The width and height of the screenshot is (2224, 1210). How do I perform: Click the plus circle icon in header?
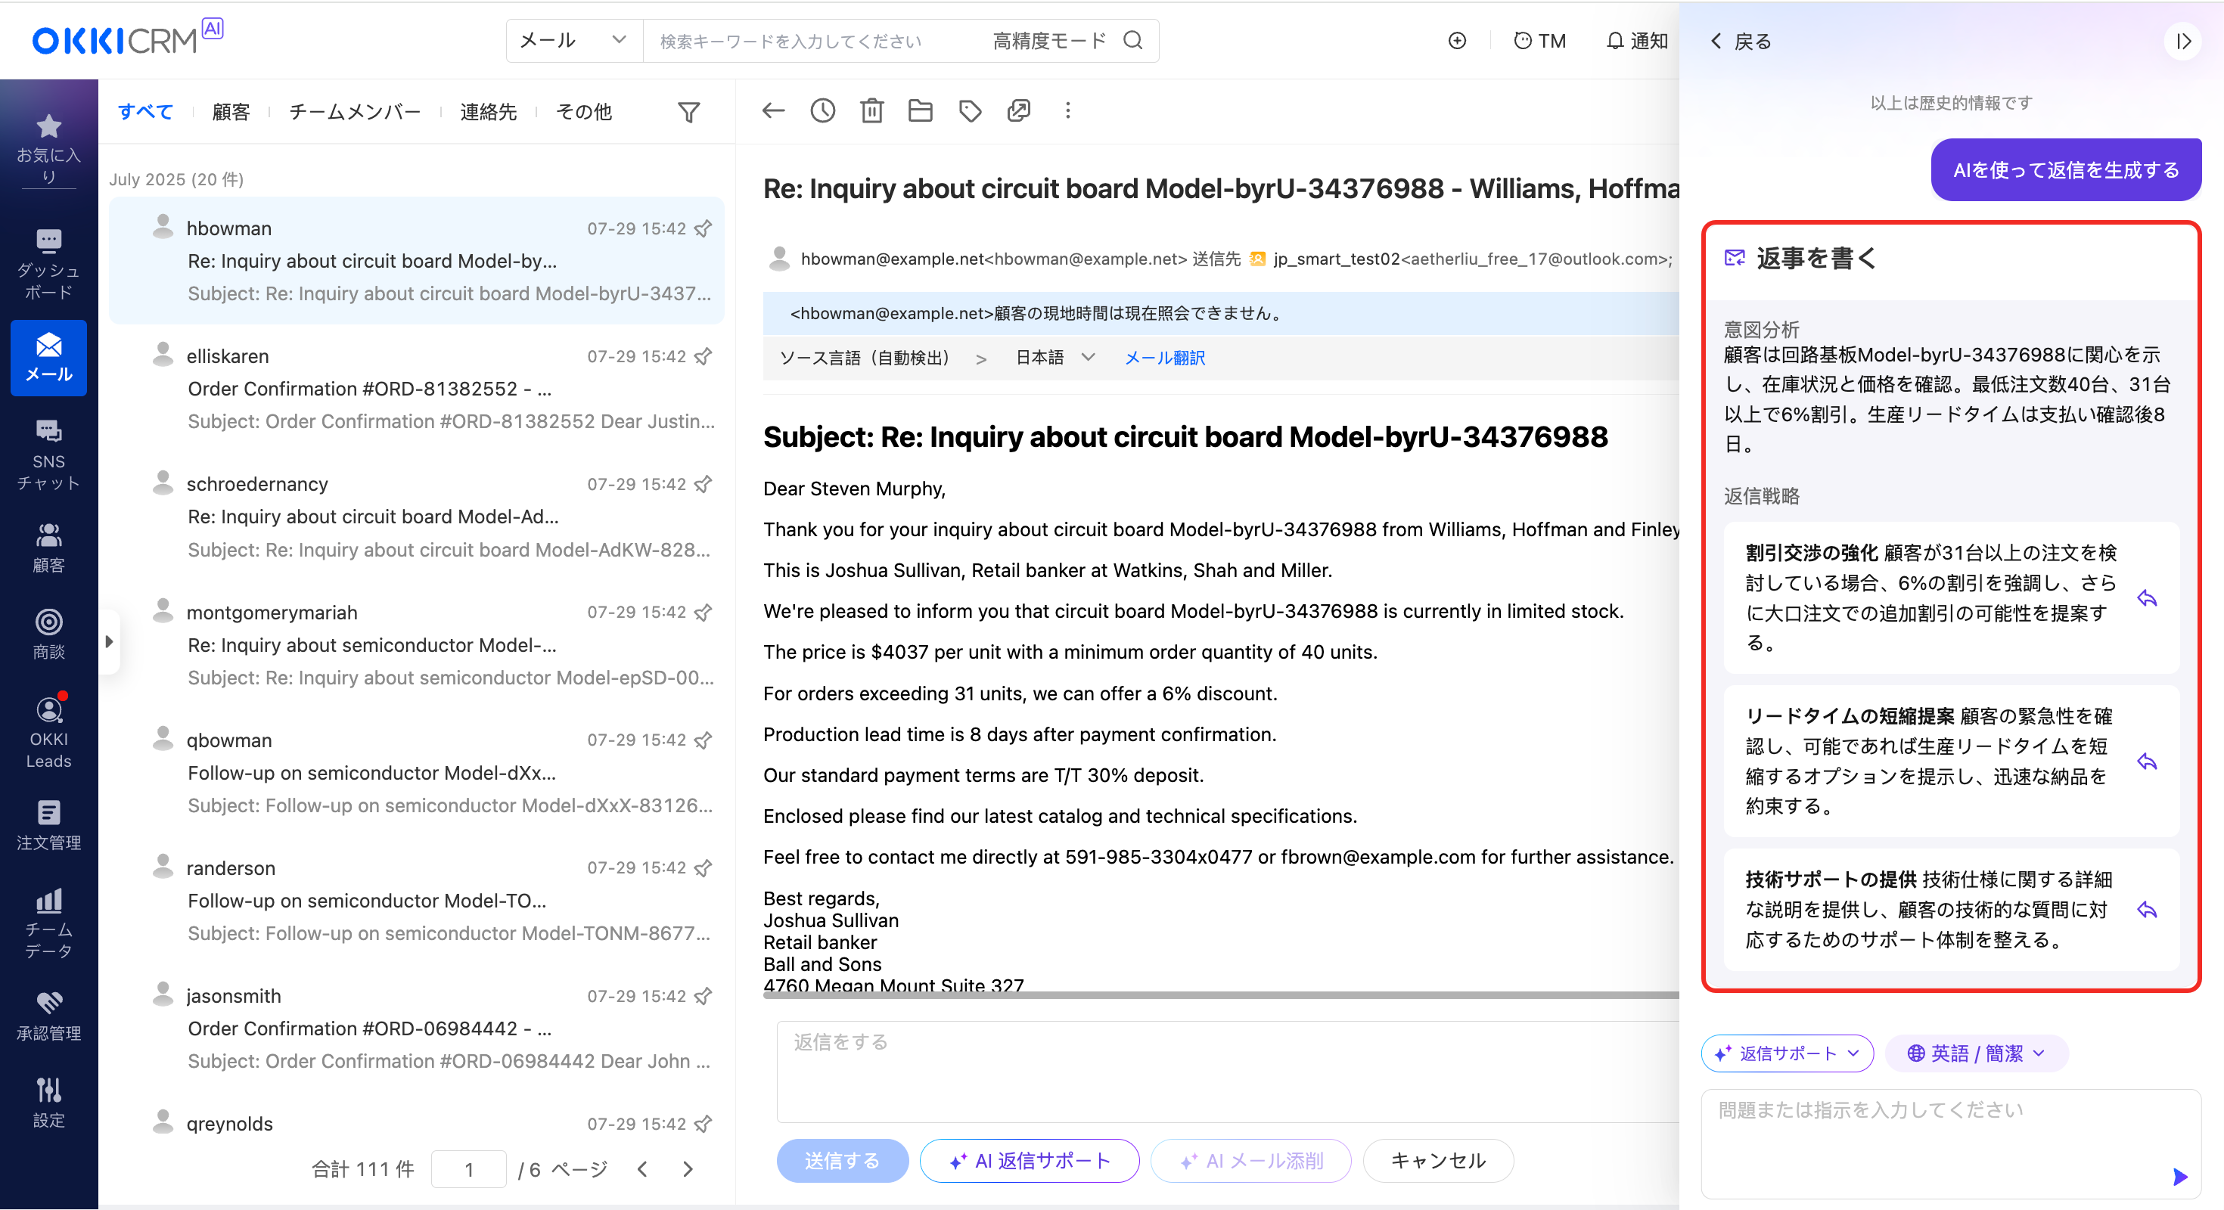(1456, 41)
